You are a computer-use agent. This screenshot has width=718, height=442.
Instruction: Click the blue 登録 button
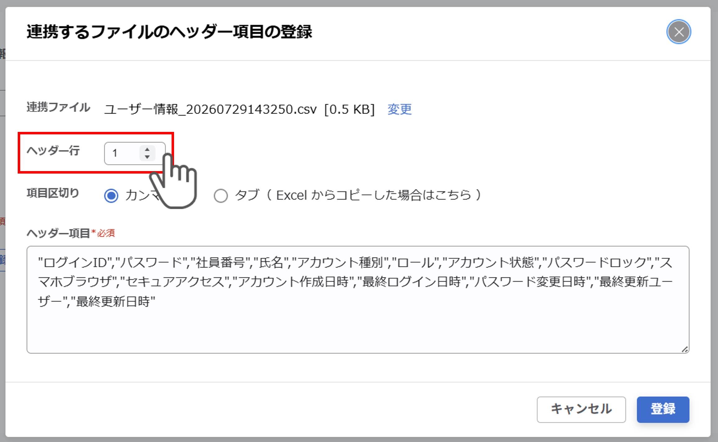663,409
